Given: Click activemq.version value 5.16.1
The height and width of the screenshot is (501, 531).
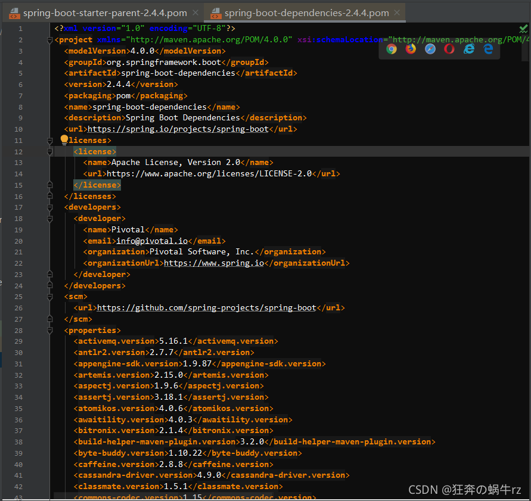Looking at the screenshot, I should [173, 341].
